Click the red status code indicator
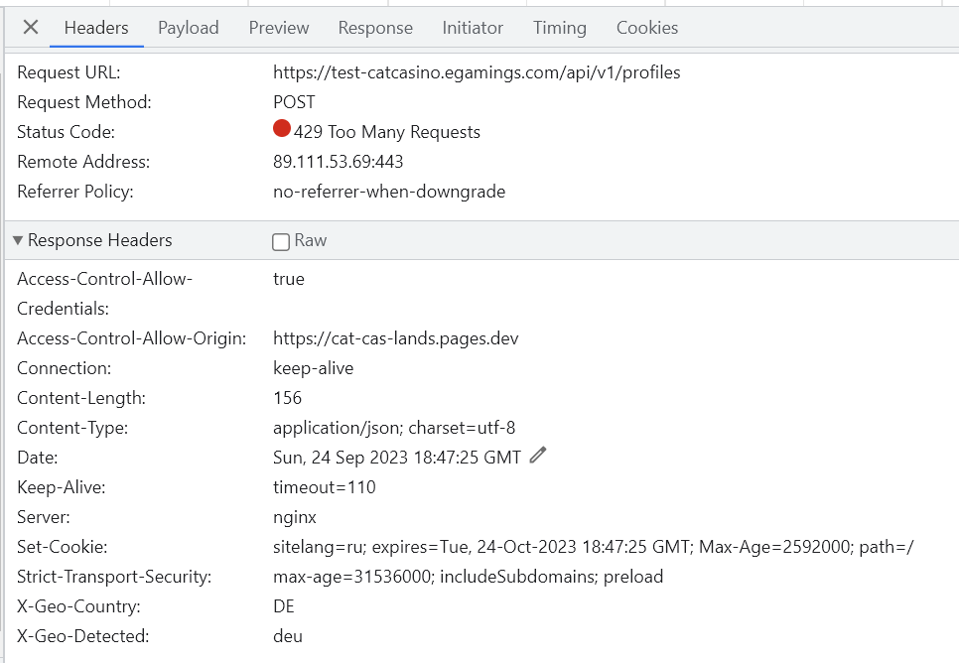 pyautogui.click(x=282, y=130)
